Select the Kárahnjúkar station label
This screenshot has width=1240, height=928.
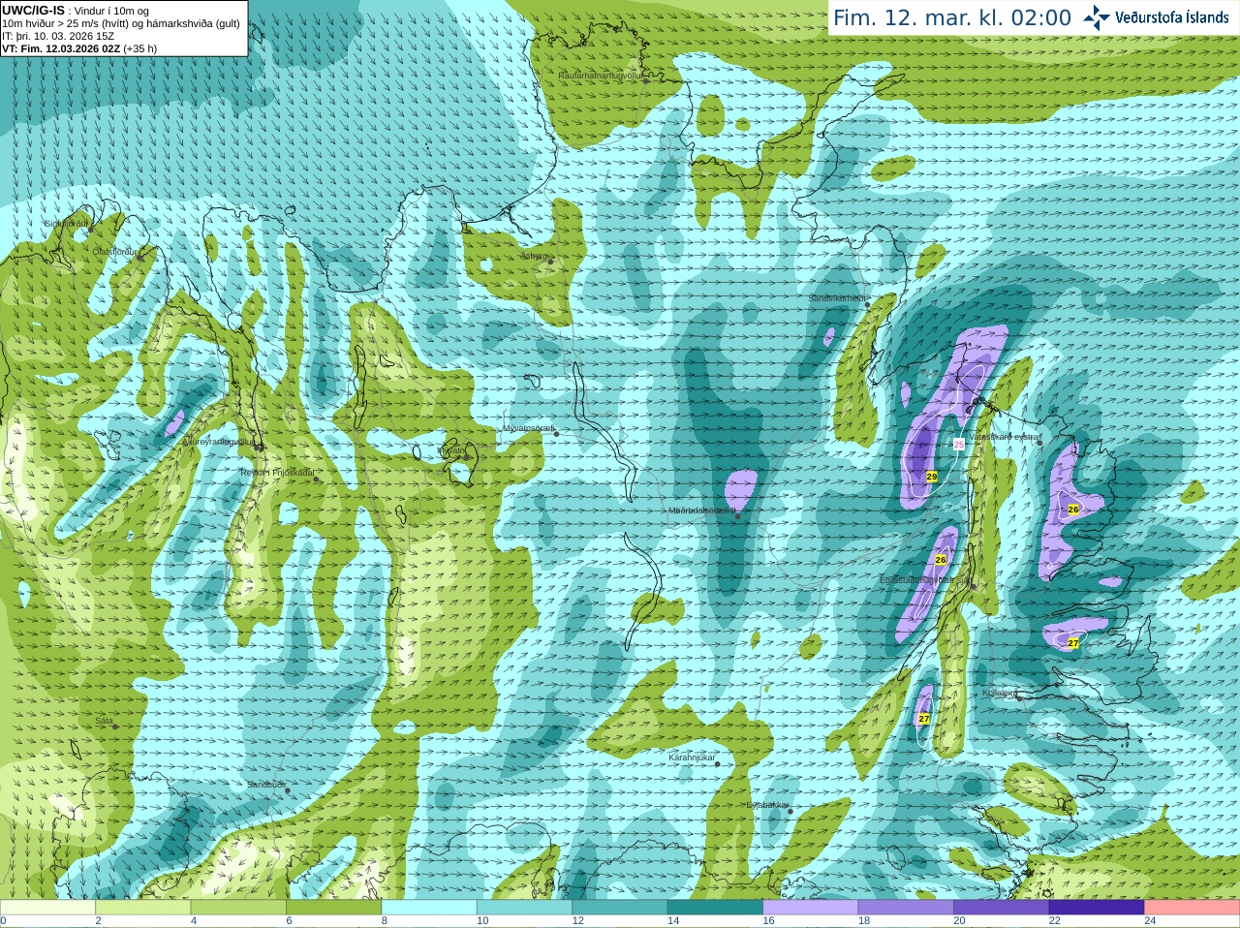click(692, 758)
